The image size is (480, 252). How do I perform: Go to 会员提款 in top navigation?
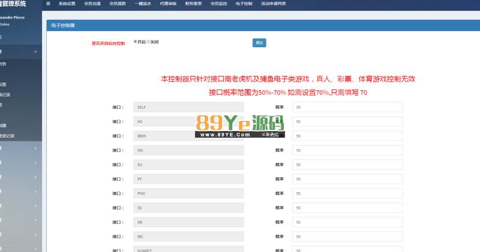pyautogui.click(x=118, y=4)
